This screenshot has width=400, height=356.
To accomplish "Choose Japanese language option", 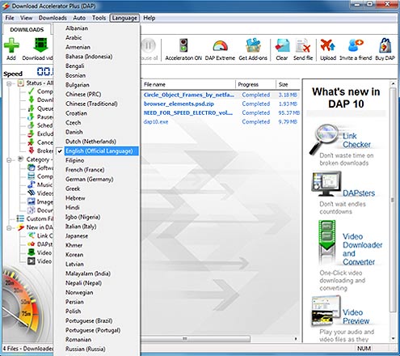I will pyautogui.click(x=97, y=235).
